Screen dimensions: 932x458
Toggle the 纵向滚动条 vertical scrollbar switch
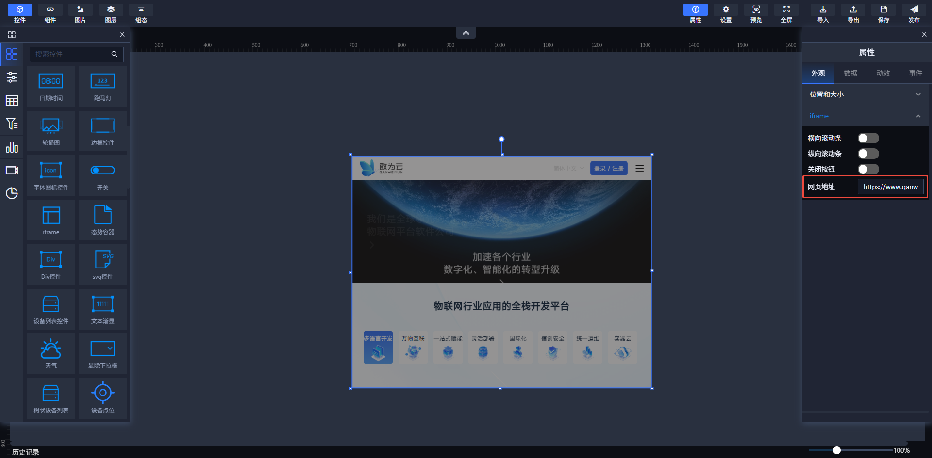coord(868,154)
